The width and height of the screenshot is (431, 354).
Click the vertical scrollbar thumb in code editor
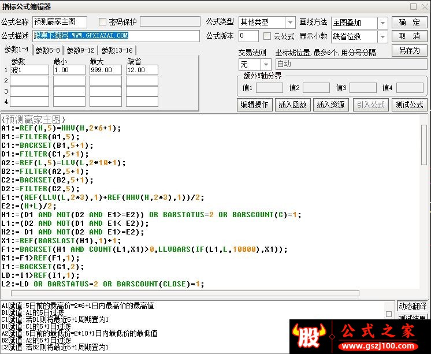[x=423, y=145]
